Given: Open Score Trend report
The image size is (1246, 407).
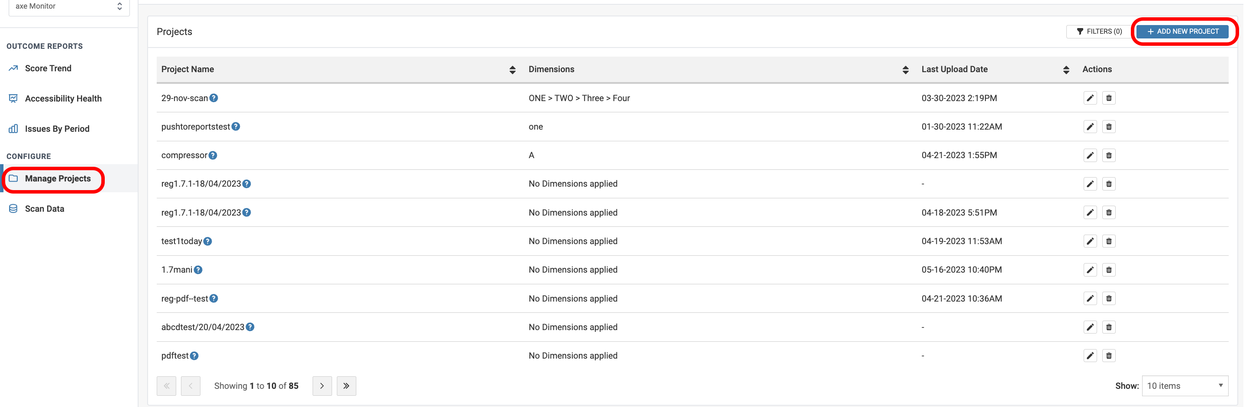Looking at the screenshot, I should click(x=48, y=69).
